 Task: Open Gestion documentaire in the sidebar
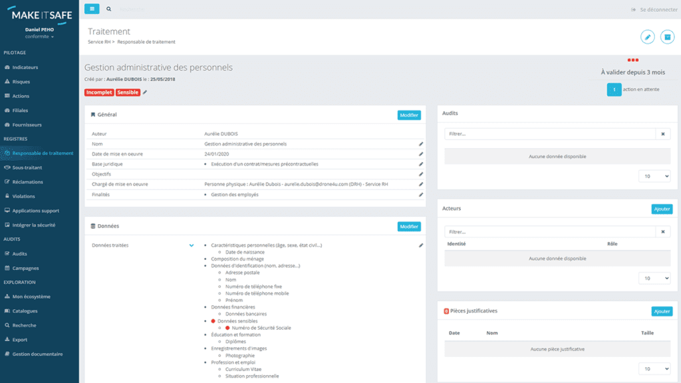(37, 354)
